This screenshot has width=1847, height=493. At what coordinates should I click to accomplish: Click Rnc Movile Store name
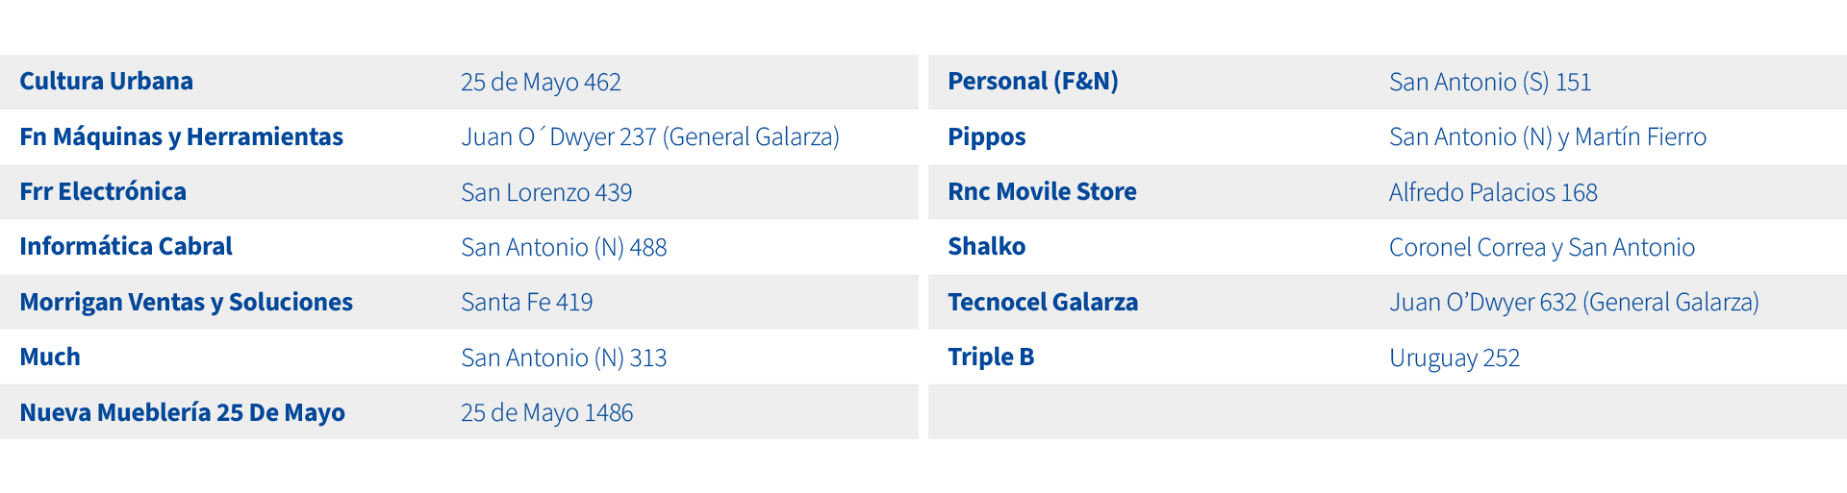pos(1042,192)
